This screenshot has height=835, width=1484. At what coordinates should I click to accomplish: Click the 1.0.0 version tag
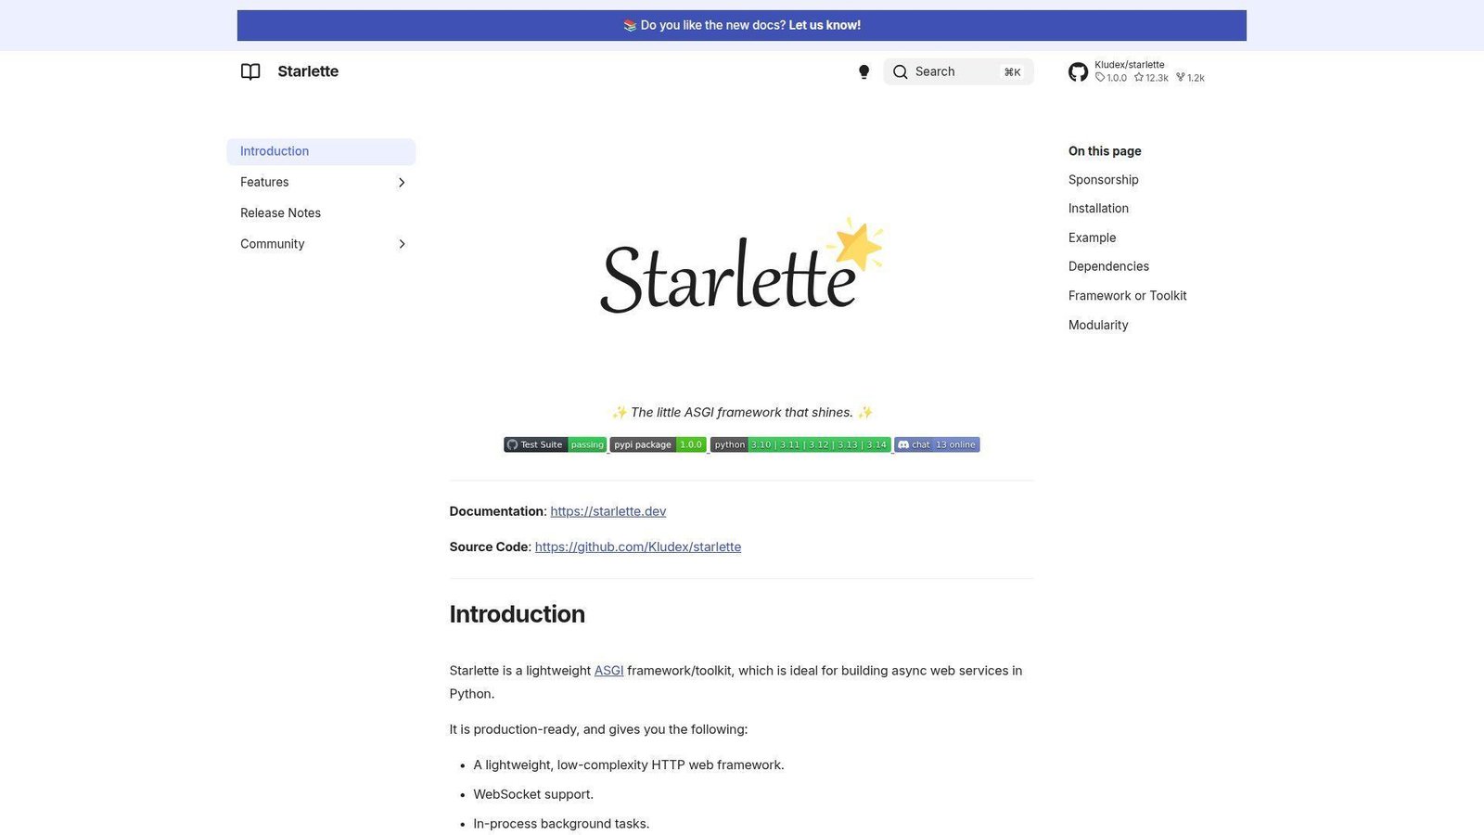(1111, 78)
